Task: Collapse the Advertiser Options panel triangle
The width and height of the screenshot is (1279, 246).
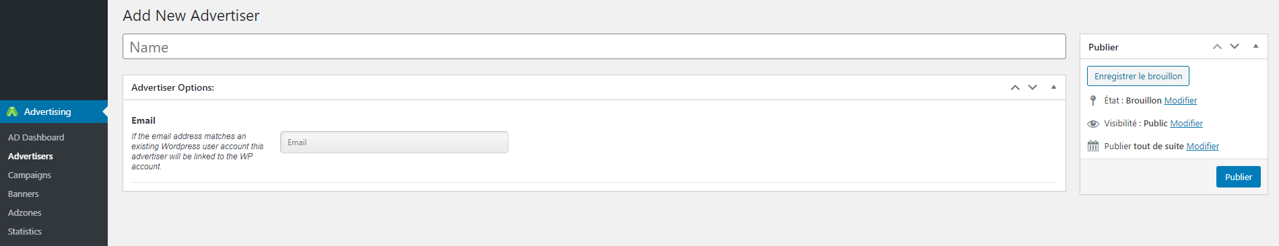Action: [x=1053, y=87]
